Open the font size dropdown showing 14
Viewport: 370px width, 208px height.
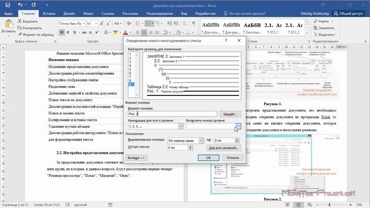pos(96,24)
